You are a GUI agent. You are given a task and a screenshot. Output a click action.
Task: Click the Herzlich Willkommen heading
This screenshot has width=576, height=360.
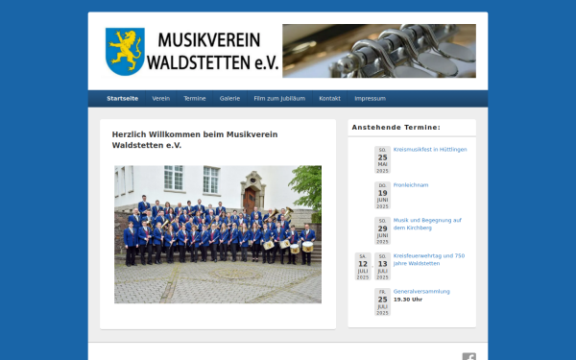[195, 140]
